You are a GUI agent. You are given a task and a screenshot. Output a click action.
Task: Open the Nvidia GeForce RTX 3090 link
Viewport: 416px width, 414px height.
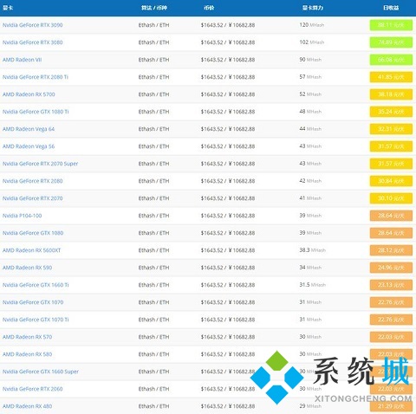coord(32,25)
